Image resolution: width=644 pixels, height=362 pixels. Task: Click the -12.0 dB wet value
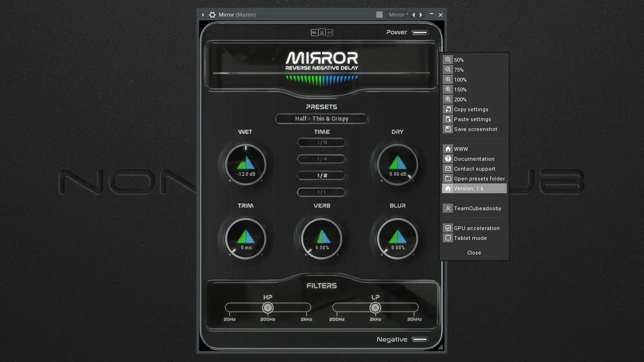pyautogui.click(x=246, y=174)
